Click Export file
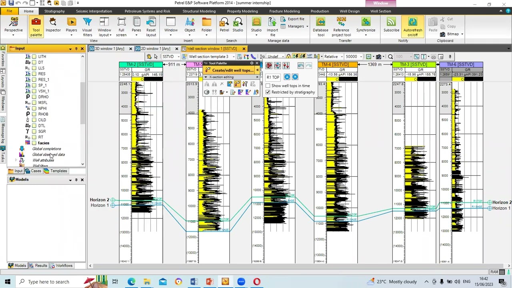The image size is (512, 288). point(292,19)
